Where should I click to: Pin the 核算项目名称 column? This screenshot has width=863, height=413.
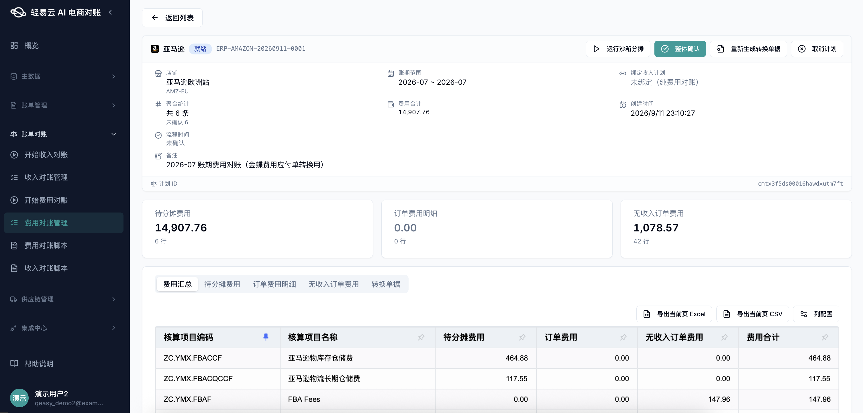(x=421, y=337)
